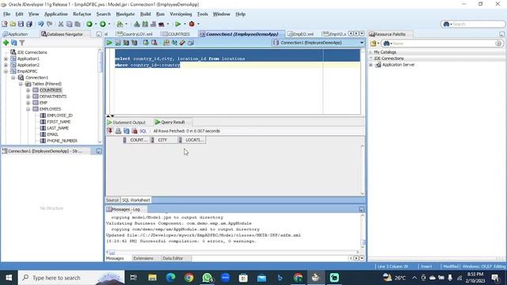507x285 pixels.
Task: Collapse the EMPLOYEES table node
Action: (29, 109)
